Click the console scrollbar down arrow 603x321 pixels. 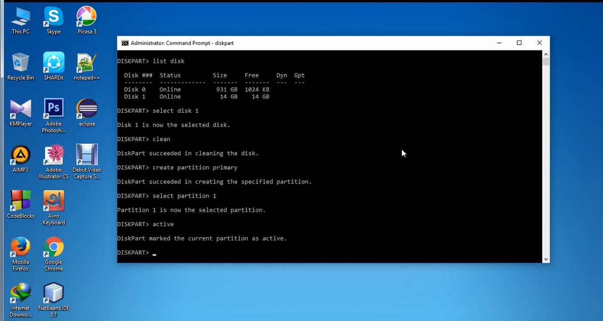tap(546, 259)
